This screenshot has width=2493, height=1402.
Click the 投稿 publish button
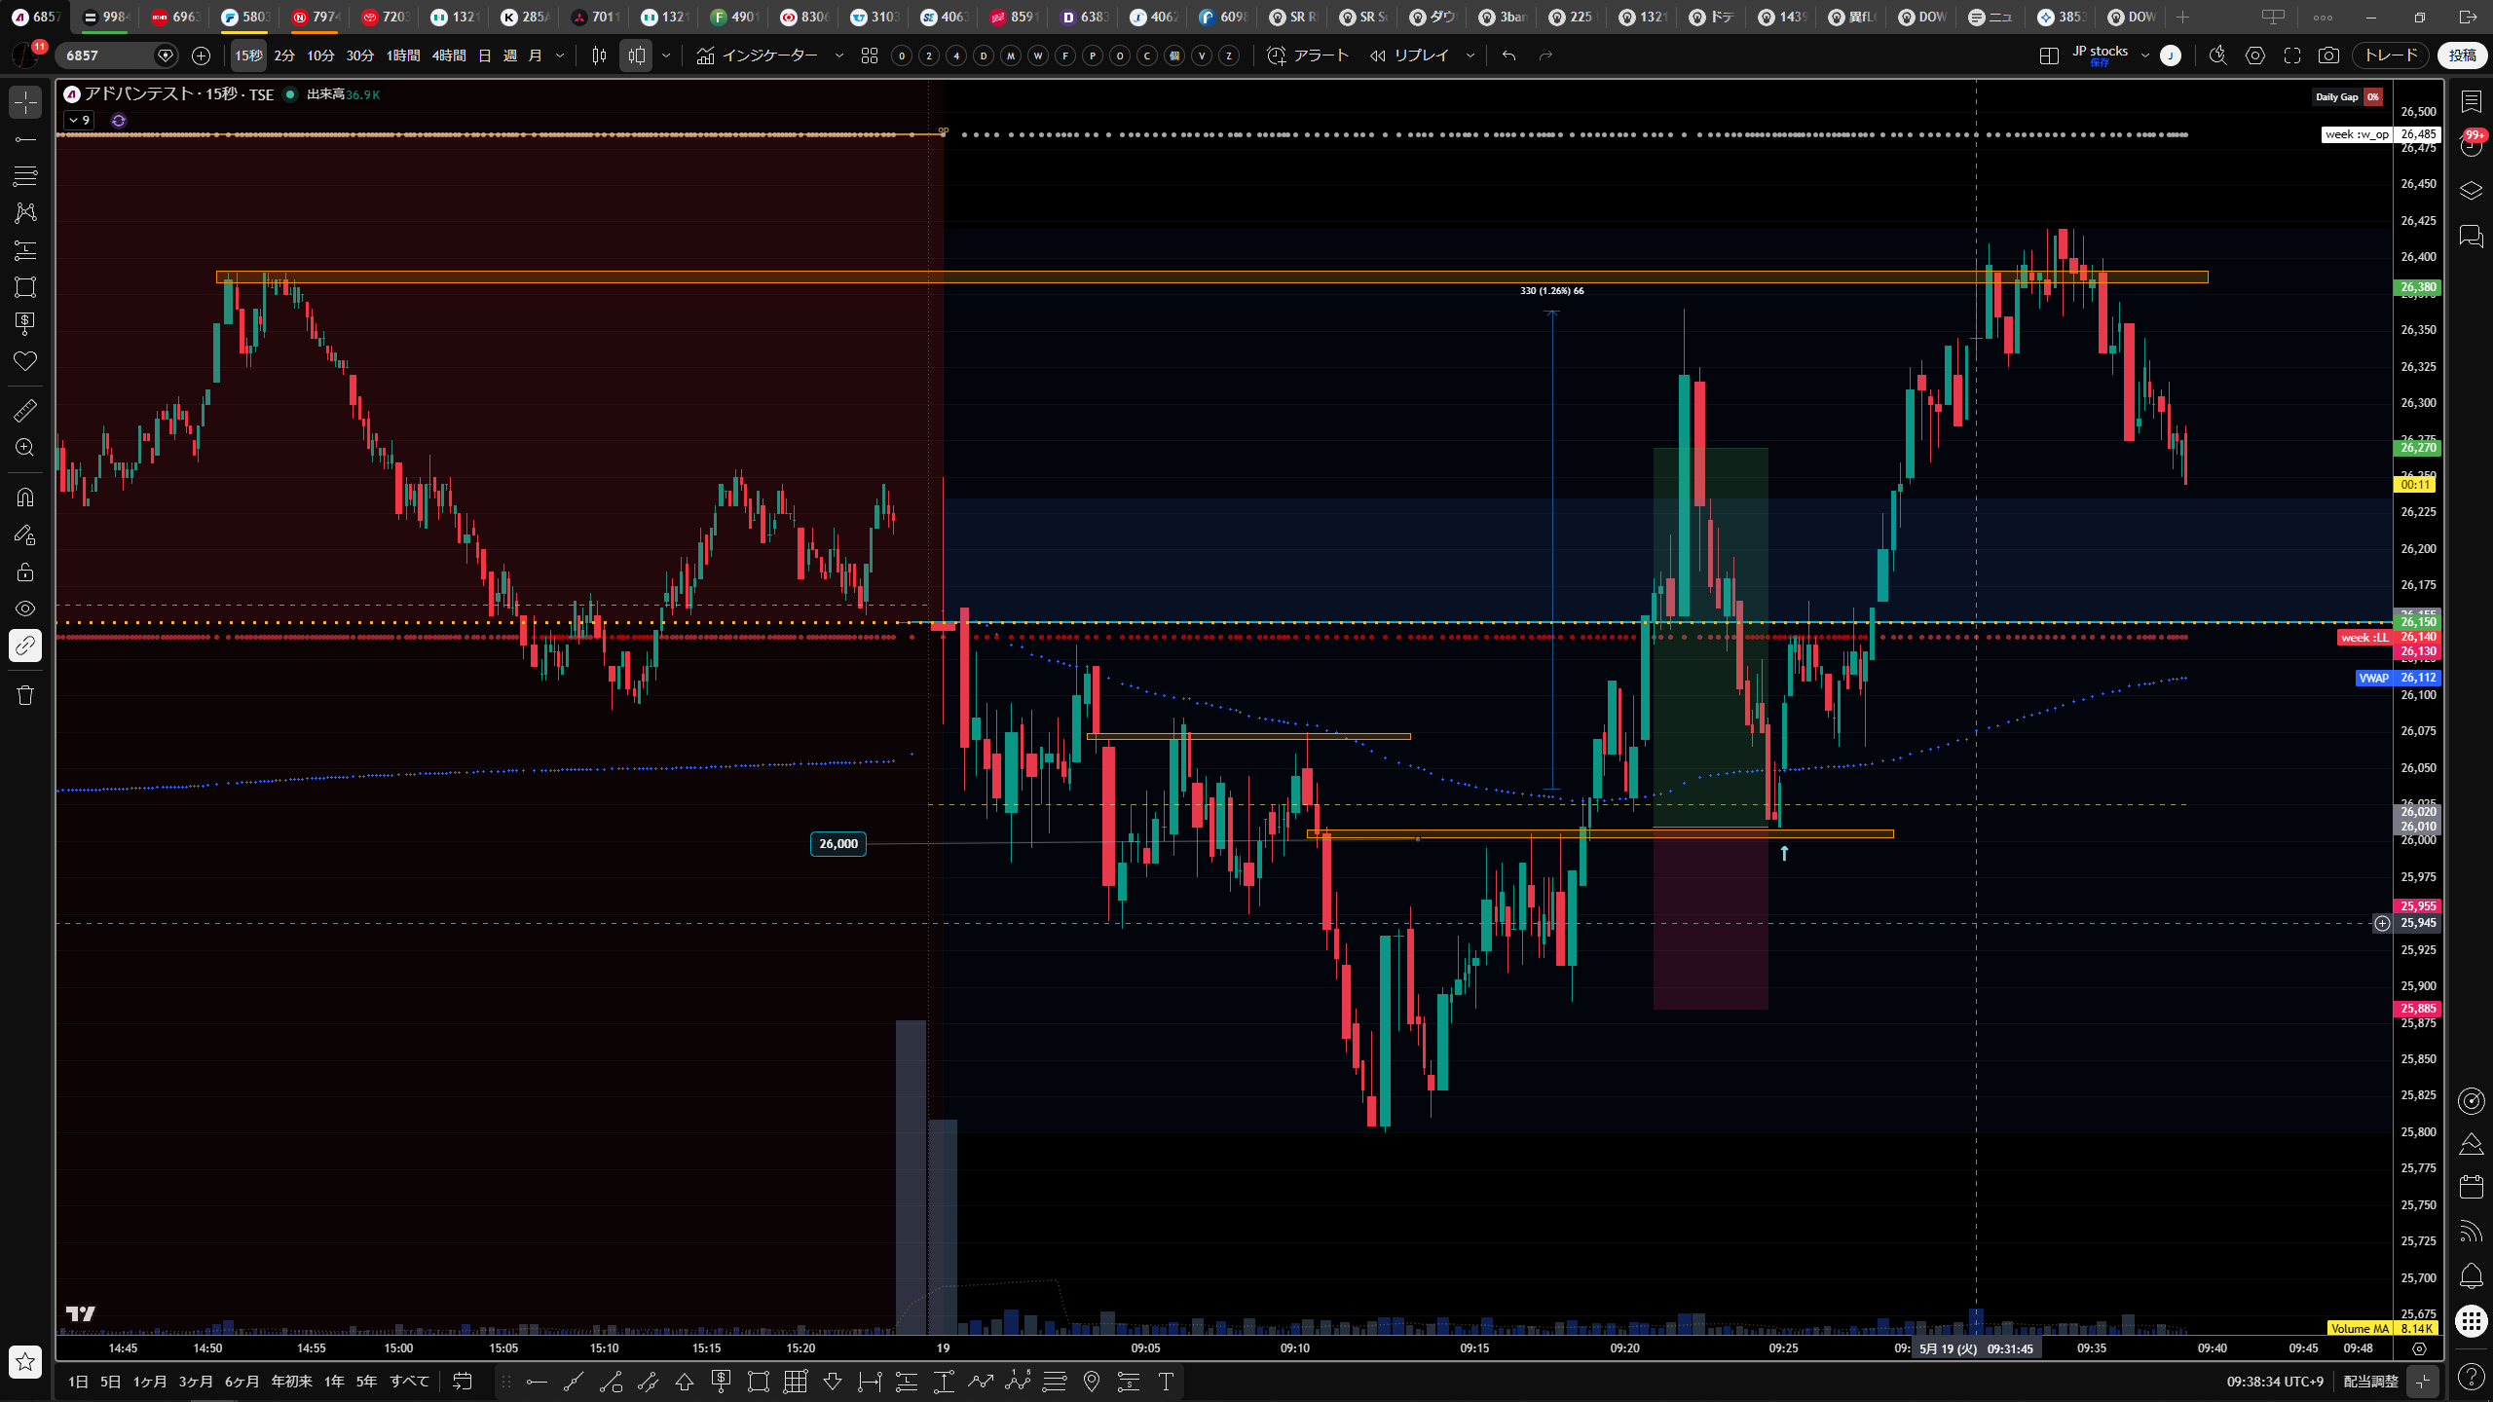tap(2463, 55)
